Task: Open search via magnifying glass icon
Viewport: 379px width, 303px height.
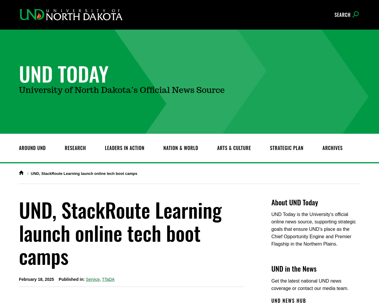Action: pos(356,14)
